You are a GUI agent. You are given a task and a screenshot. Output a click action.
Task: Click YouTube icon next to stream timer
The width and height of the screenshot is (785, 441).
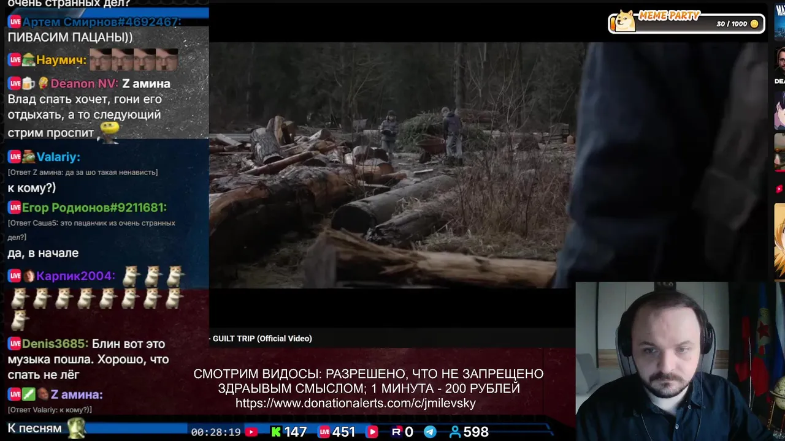coord(251,432)
